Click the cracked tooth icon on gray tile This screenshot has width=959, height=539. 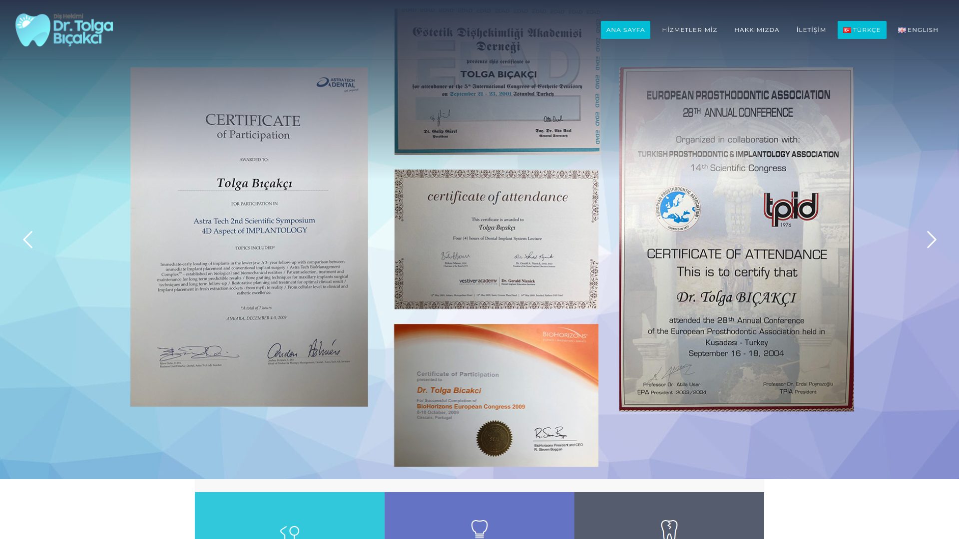click(669, 530)
